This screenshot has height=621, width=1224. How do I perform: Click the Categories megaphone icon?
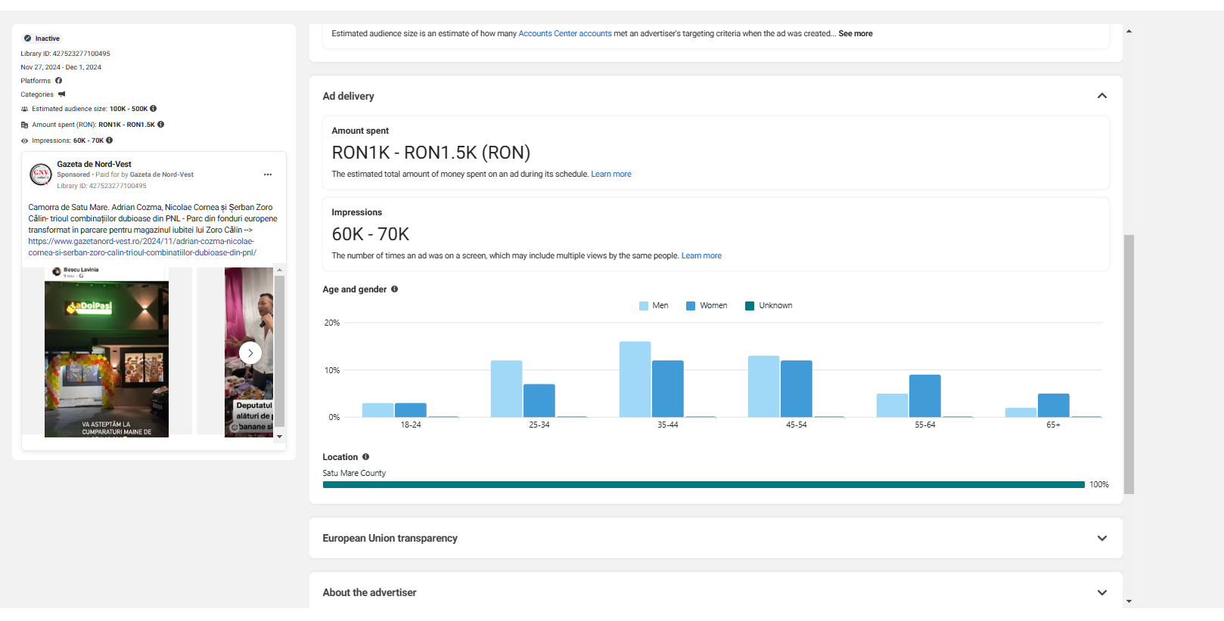(x=62, y=94)
